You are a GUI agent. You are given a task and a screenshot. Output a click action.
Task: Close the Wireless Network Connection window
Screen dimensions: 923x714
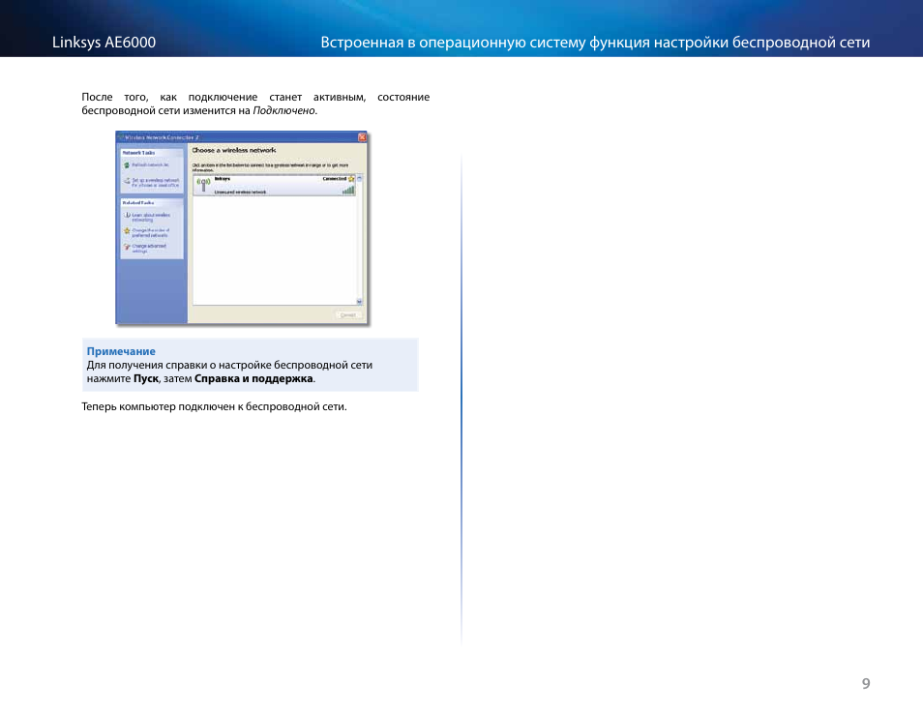(362, 137)
